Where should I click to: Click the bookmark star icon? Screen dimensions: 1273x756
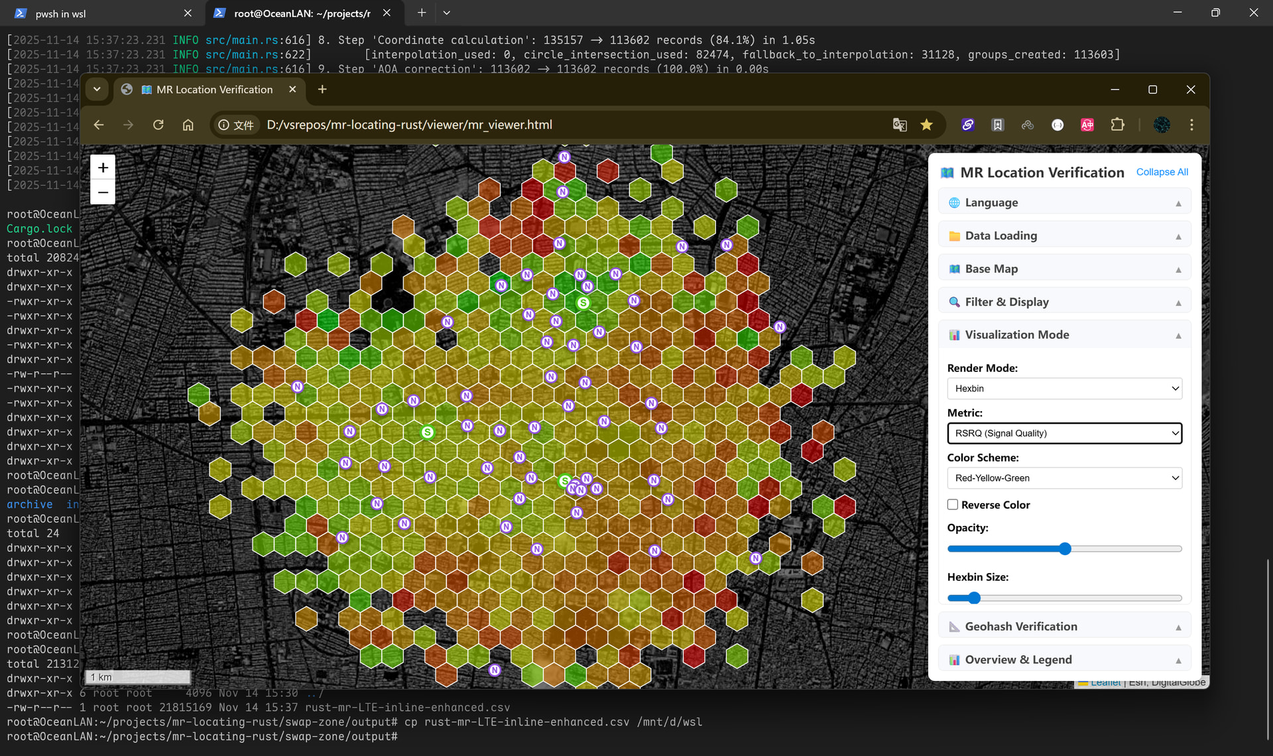pos(926,125)
